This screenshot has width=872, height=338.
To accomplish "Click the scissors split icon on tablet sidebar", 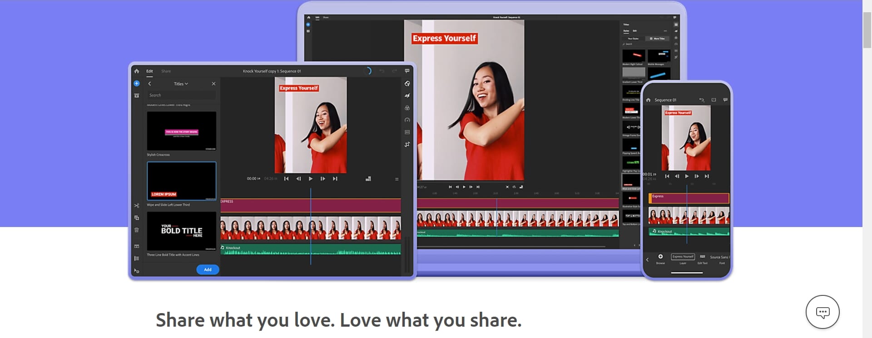I will 136,206.
